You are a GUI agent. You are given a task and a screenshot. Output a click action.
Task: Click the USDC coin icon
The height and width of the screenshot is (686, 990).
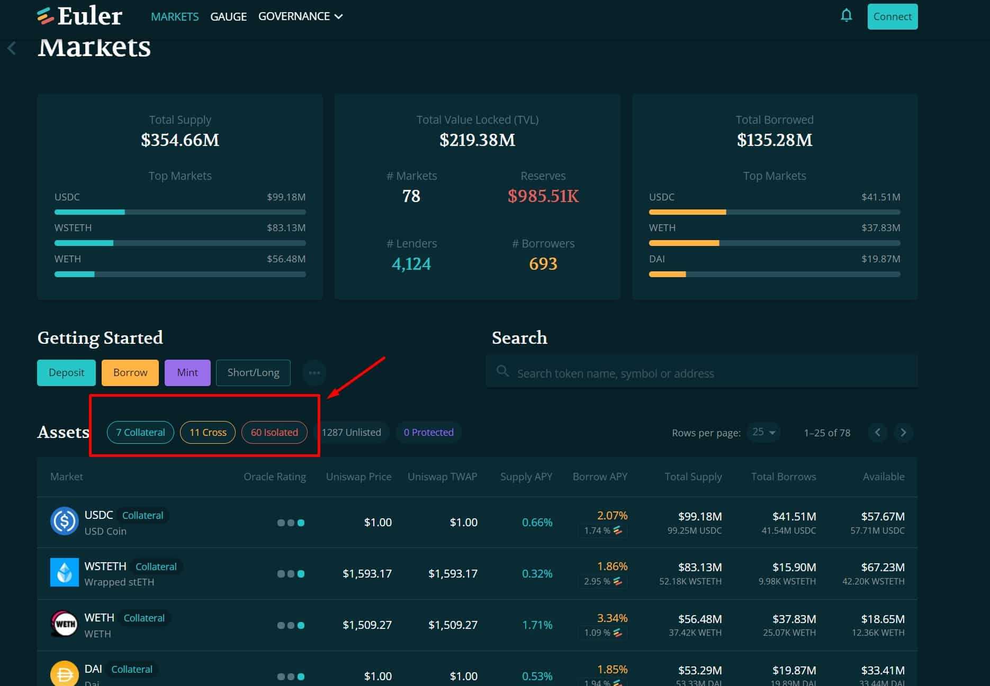click(x=64, y=522)
